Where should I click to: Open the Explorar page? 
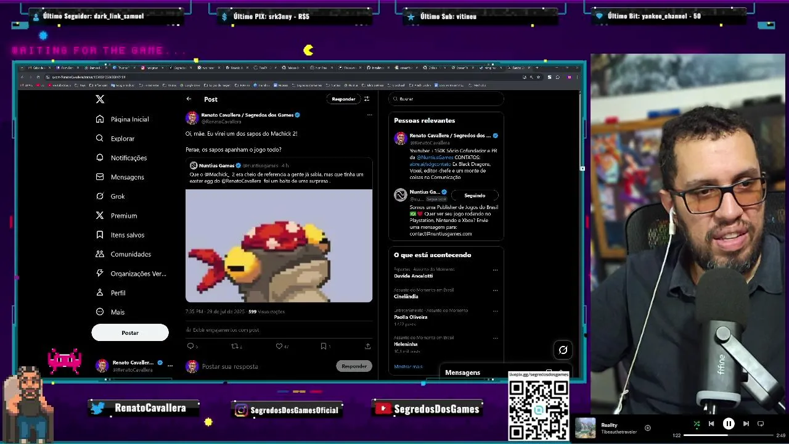[x=115, y=139]
